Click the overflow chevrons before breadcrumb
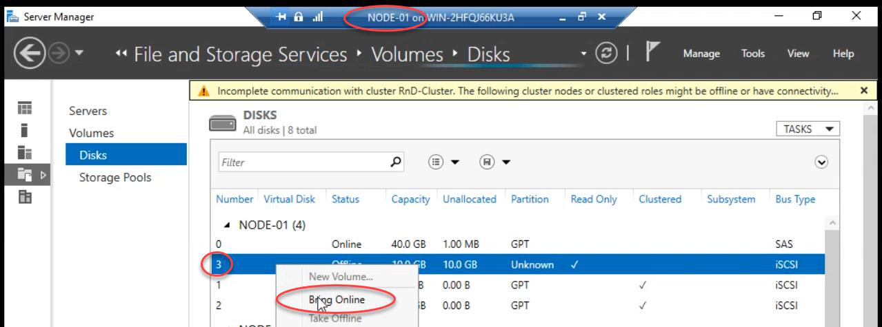The image size is (882, 327). pos(121,54)
